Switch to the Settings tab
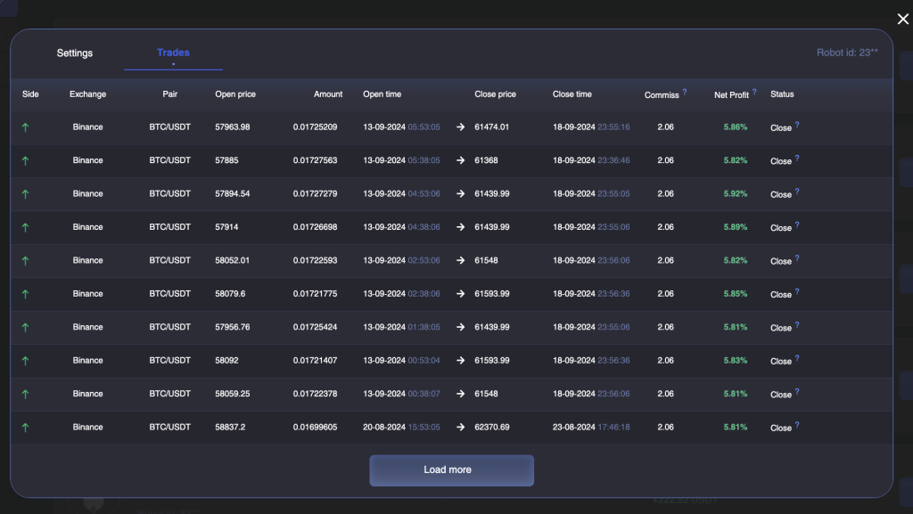This screenshot has height=514, width=913. (75, 53)
